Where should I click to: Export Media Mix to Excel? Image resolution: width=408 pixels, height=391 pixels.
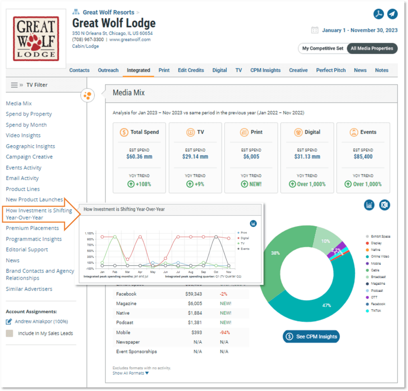[384, 205]
